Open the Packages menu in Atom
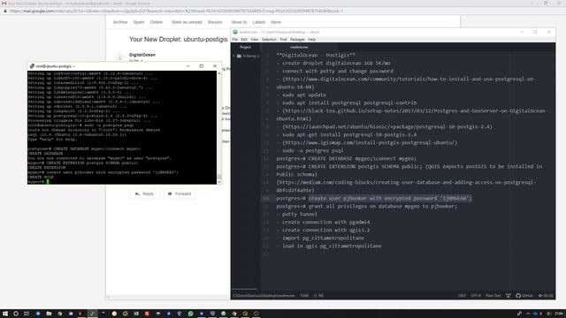The width and height of the screenshot is (566, 318). pos(297,39)
